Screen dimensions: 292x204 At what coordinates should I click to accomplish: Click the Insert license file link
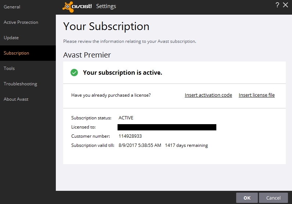pos(256,95)
